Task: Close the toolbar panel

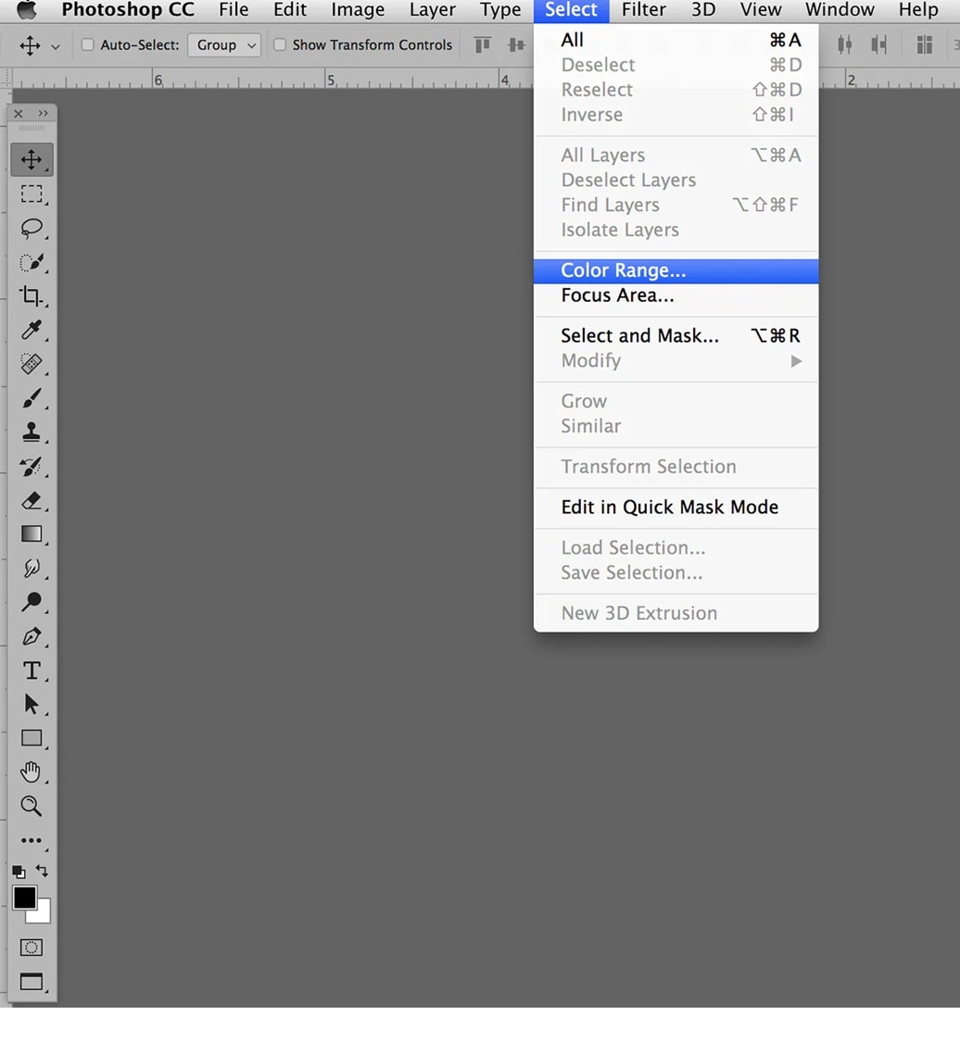Action: pos(19,114)
